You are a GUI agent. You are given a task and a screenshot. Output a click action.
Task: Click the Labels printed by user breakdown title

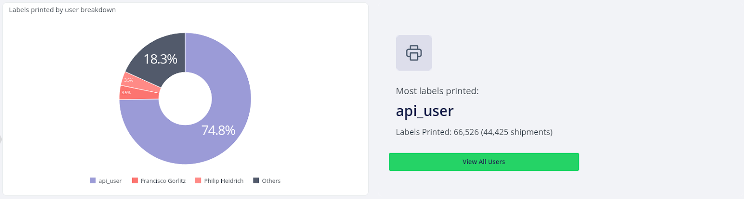(62, 10)
